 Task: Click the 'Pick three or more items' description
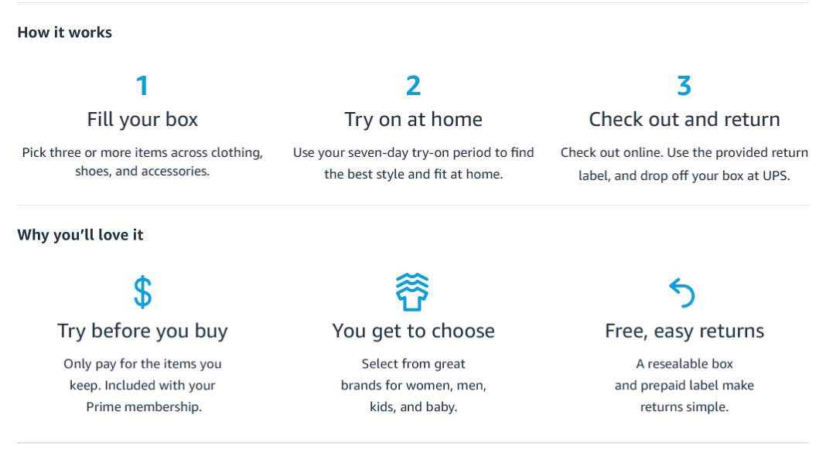pos(142,162)
